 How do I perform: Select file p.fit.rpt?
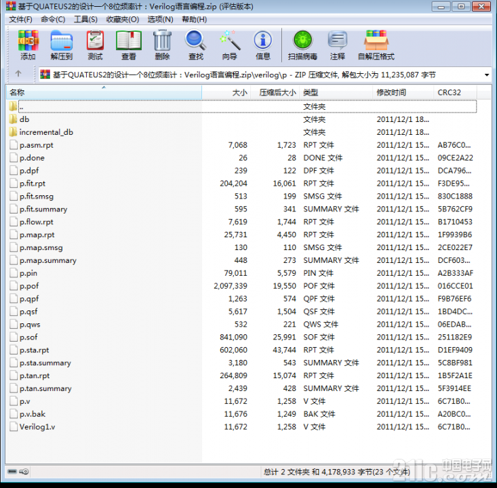click(33, 183)
